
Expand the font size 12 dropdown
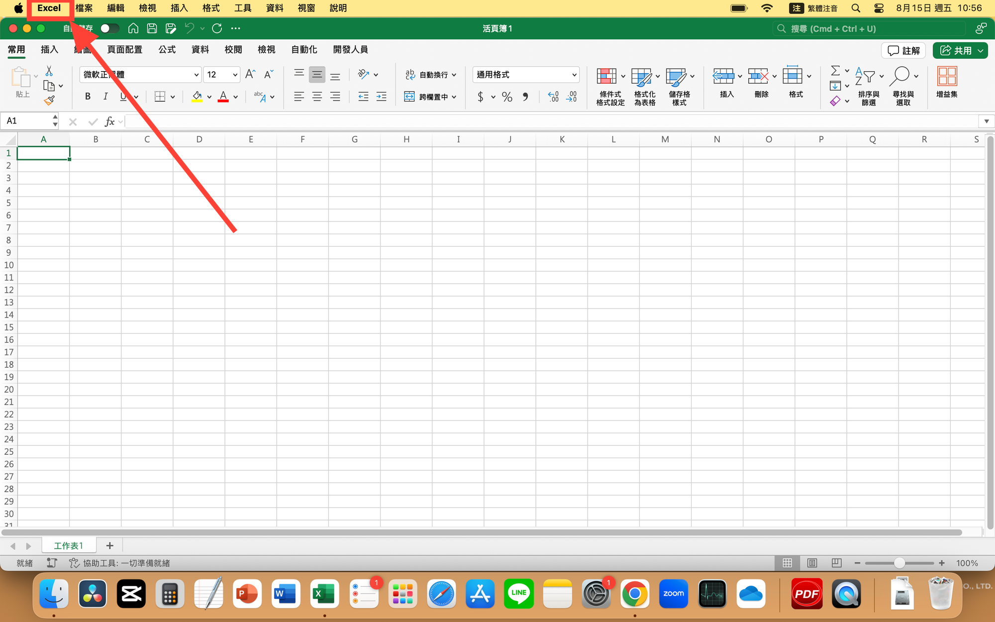[x=235, y=75]
